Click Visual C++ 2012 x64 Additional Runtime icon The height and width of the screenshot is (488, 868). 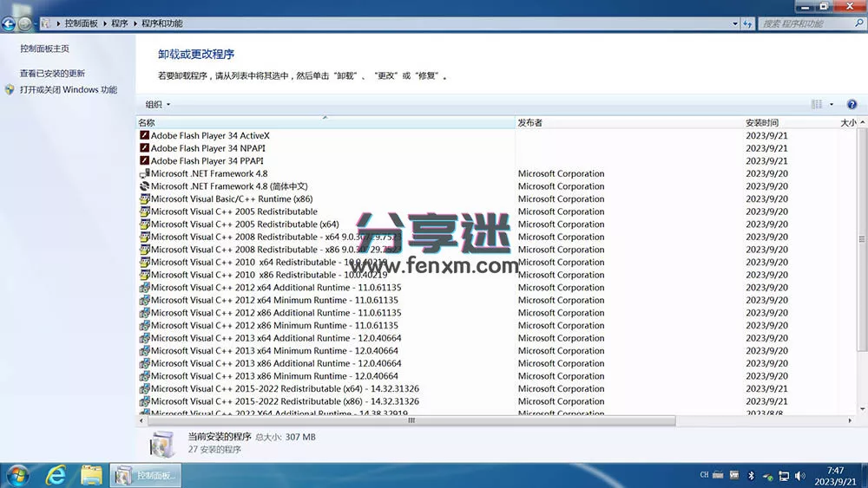(x=144, y=288)
